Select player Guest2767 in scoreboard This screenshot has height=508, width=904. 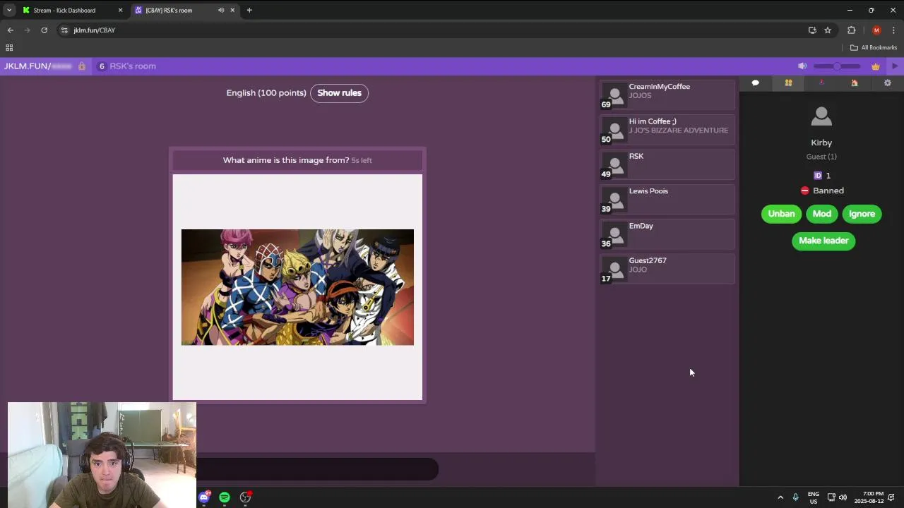[667, 269]
